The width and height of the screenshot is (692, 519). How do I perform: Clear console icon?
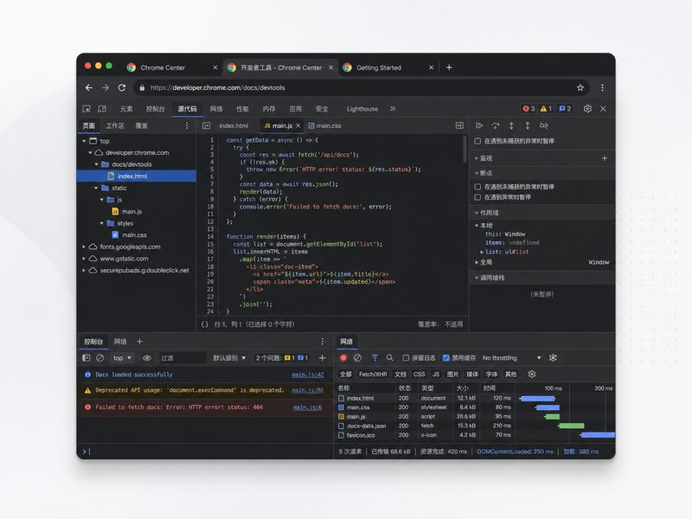[x=100, y=358]
